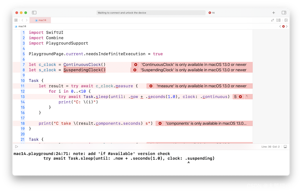302x192 pixels.
Task: Toggle the inspector panel on right
Action: [x=284, y=13]
